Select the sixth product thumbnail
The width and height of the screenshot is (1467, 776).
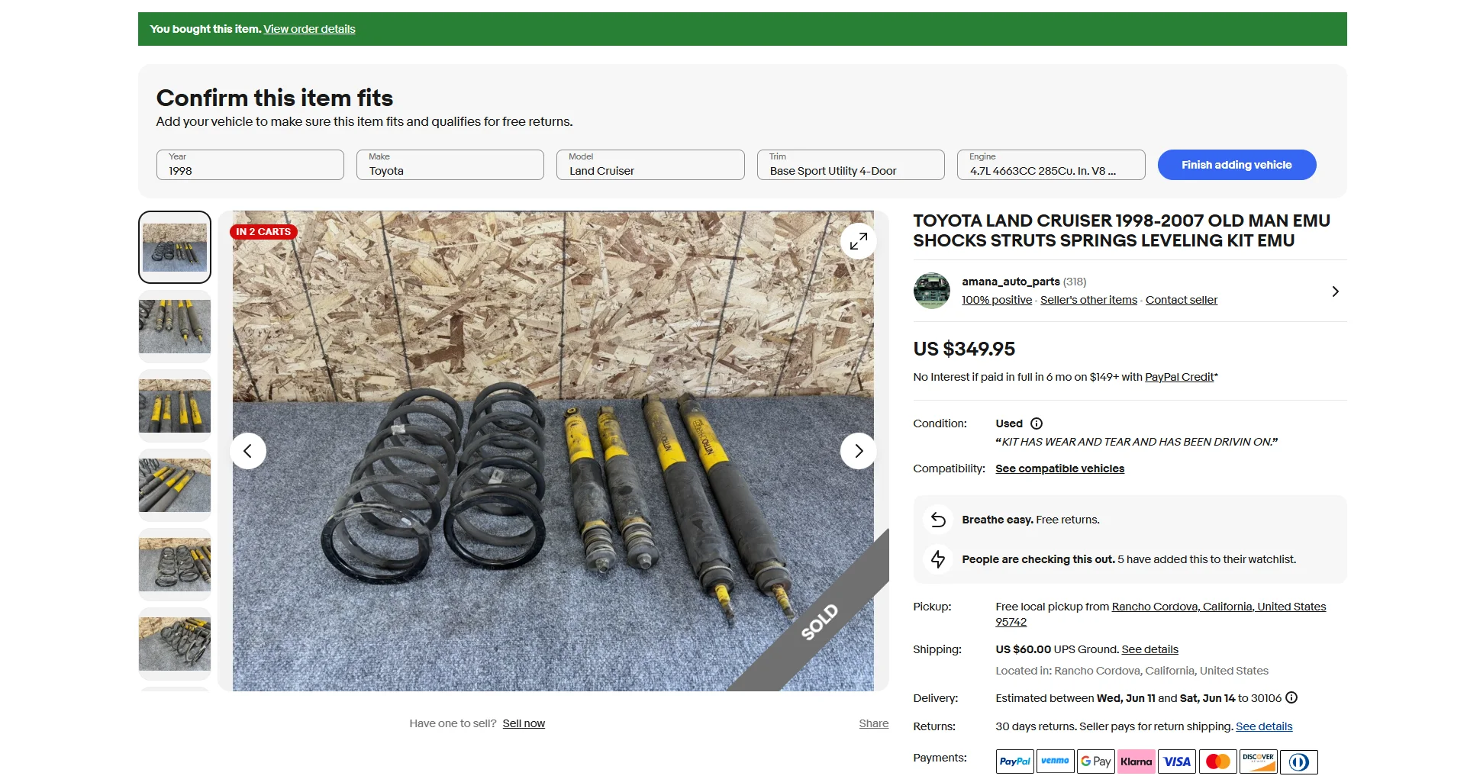175,644
